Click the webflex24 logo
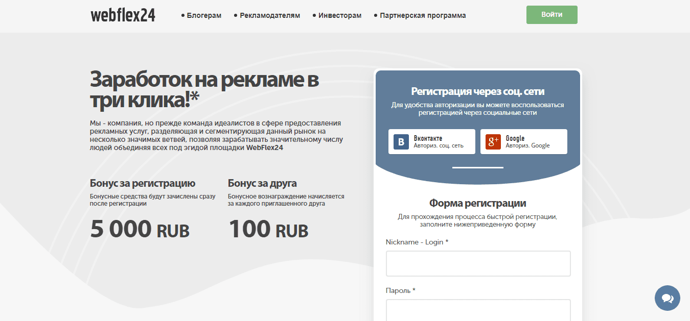Image resolution: width=690 pixels, height=321 pixels. (x=123, y=15)
